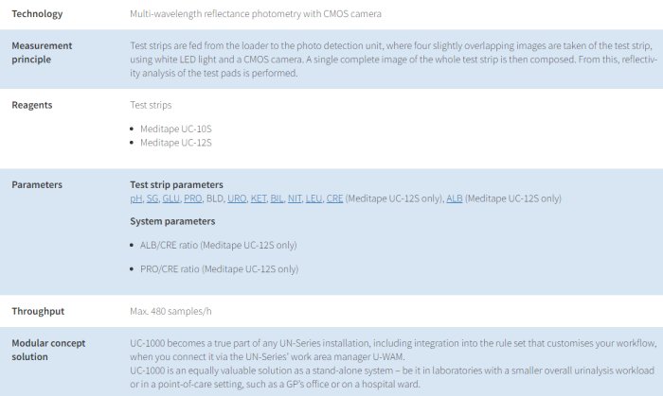
Task: Click the PRO parameter link
Action: coord(193,198)
